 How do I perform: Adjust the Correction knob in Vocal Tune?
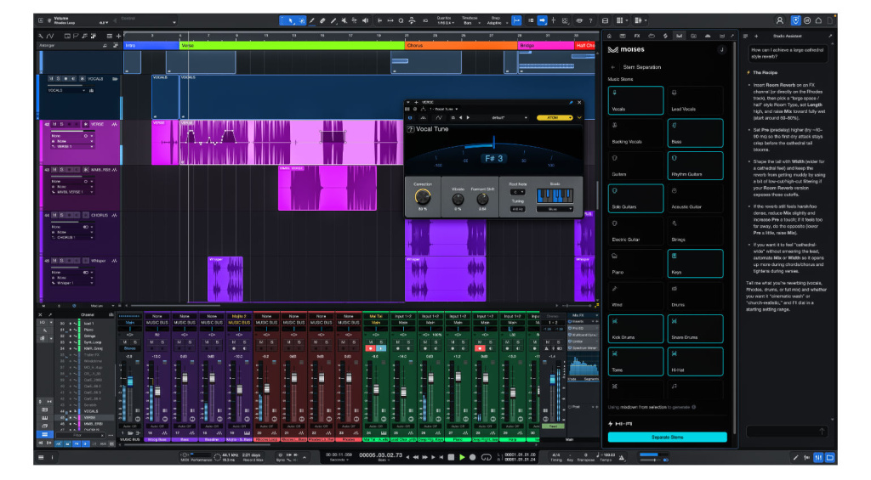pyautogui.click(x=423, y=196)
